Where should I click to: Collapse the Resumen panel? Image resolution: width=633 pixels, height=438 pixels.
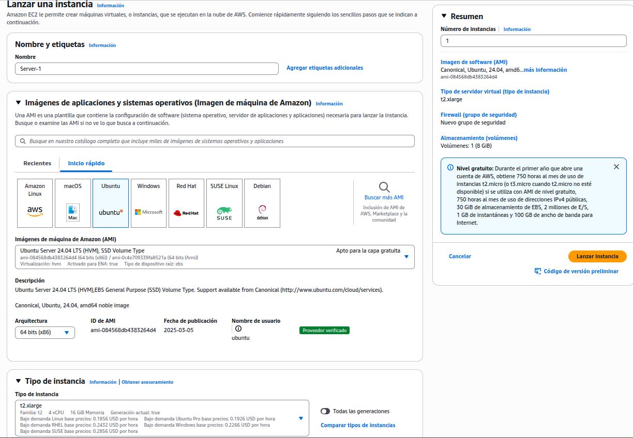coord(444,16)
